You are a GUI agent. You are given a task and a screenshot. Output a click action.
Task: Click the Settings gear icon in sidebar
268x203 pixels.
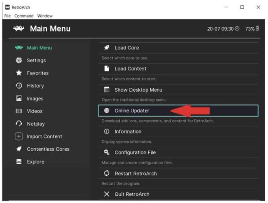(18, 60)
